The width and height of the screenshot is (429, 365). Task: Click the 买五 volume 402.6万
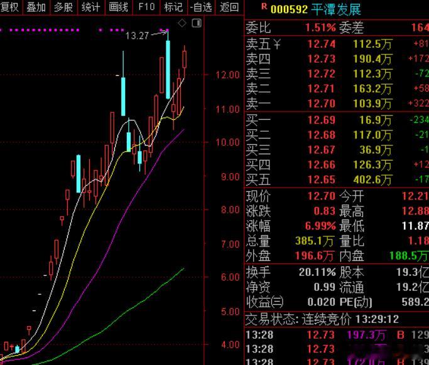372,180
